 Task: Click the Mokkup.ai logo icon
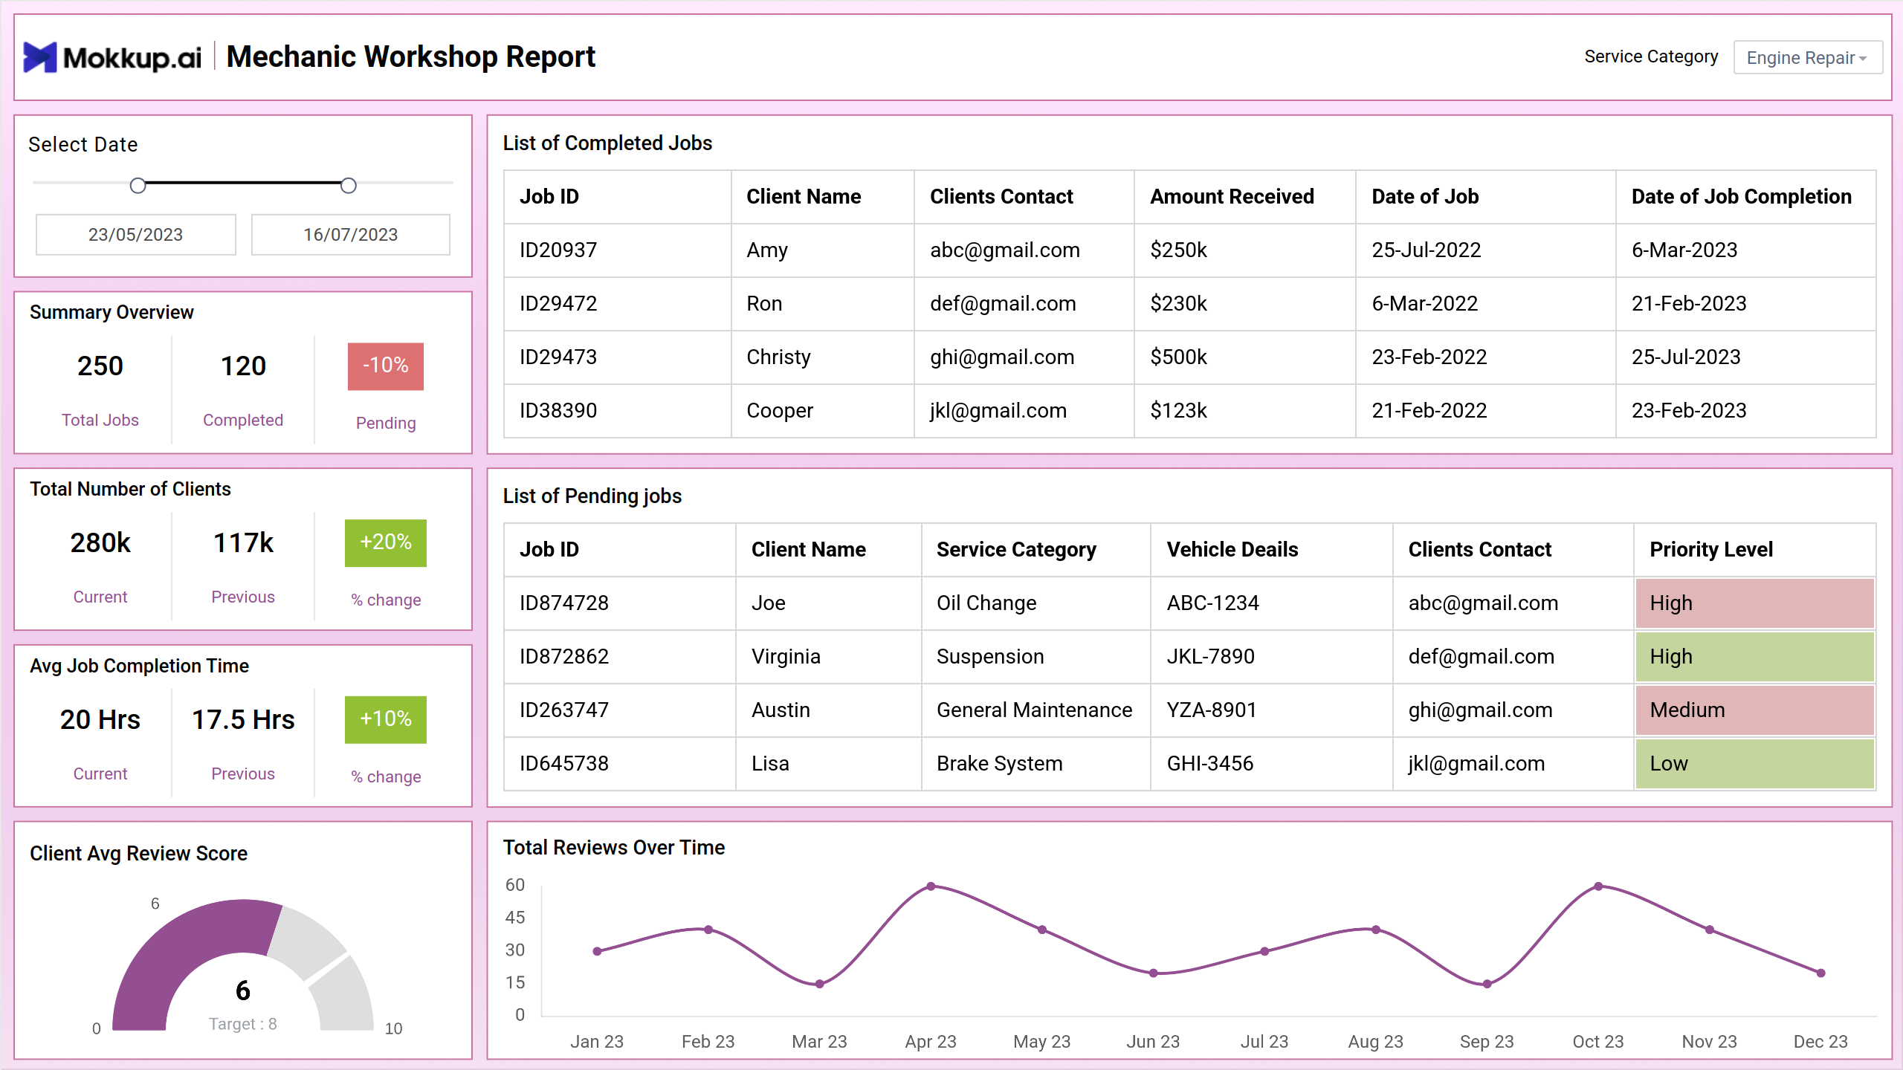point(40,57)
